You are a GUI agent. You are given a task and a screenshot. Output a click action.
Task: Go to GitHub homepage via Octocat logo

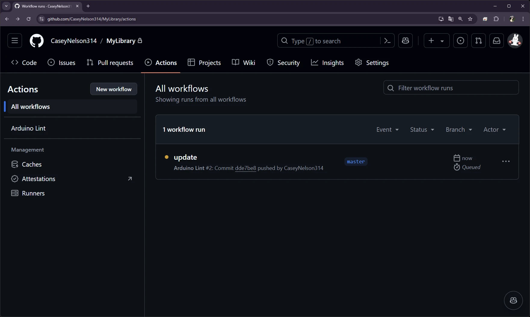click(37, 41)
